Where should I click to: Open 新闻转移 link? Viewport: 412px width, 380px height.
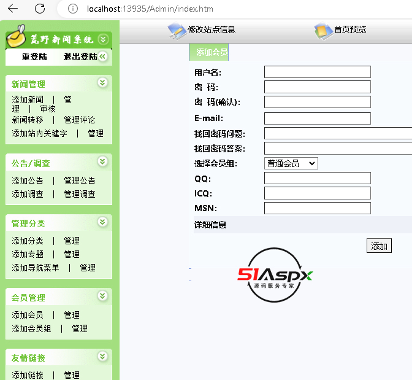pyautogui.click(x=28, y=120)
